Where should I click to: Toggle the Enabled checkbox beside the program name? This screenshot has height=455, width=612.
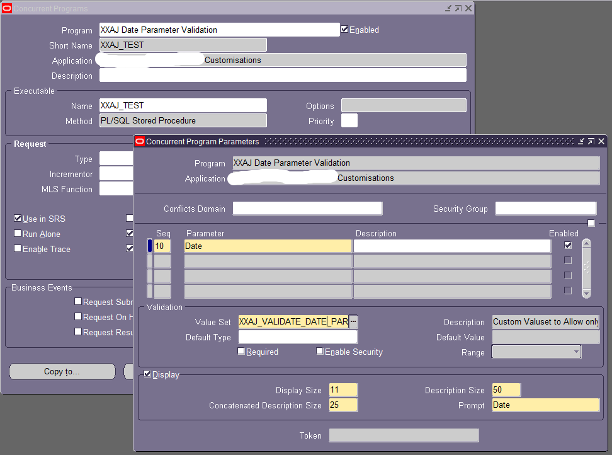pyautogui.click(x=345, y=28)
